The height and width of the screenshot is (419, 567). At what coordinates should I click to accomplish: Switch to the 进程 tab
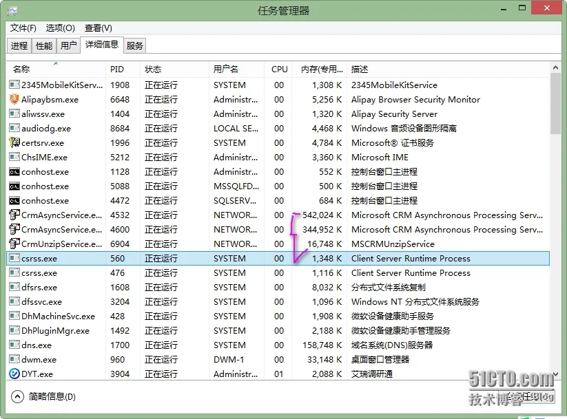19,46
